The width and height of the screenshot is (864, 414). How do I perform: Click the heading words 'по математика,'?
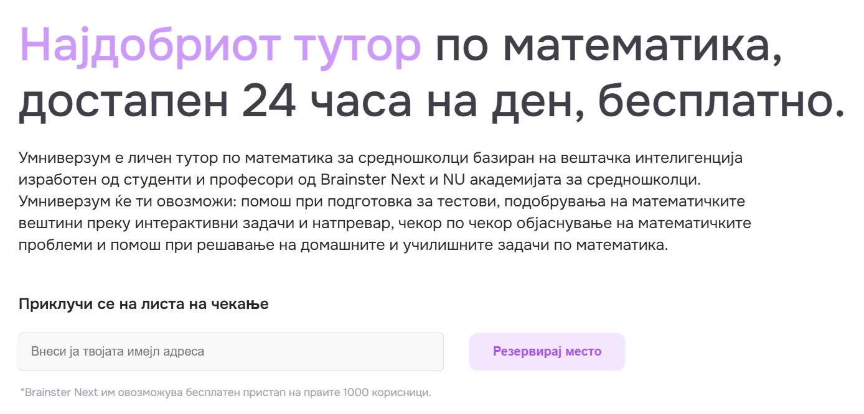pyautogui.click(x=608, y=47)
